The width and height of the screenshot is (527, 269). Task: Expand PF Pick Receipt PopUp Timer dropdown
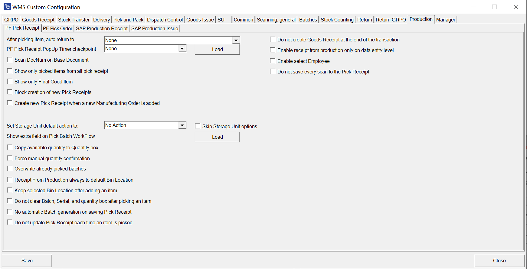[x=182, y=49]
